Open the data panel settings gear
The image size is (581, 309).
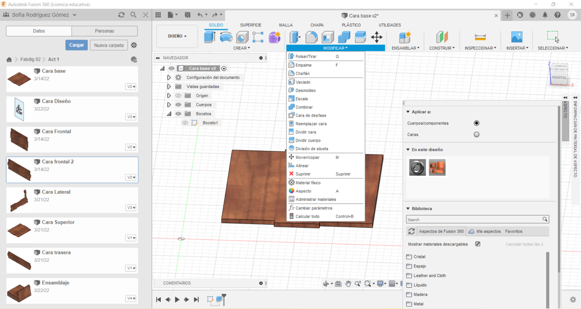[x=134, y=45]
